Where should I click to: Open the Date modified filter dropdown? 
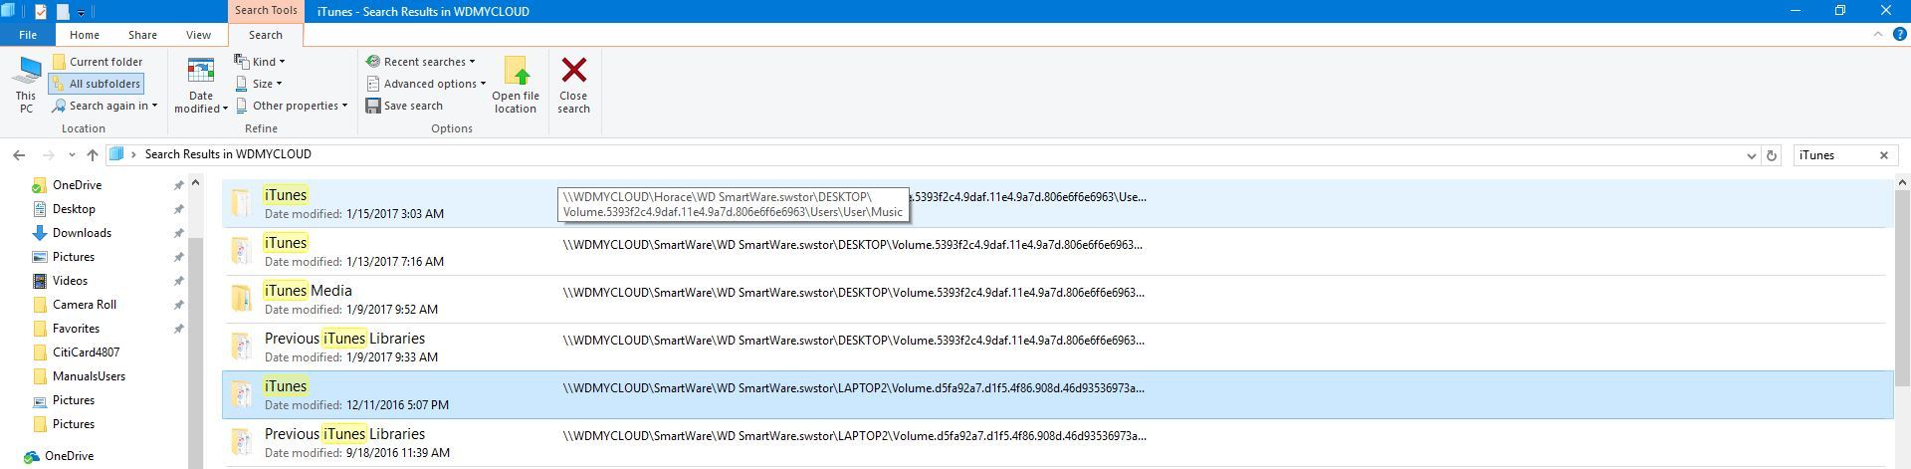click(x=201, y=85)
